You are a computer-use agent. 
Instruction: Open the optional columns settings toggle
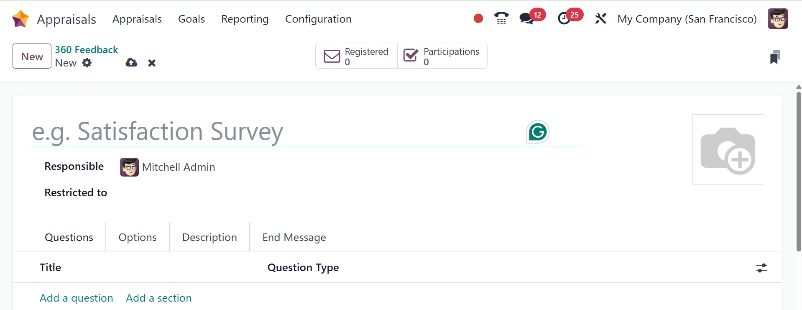pyautogui.click(x=761, y=268)
